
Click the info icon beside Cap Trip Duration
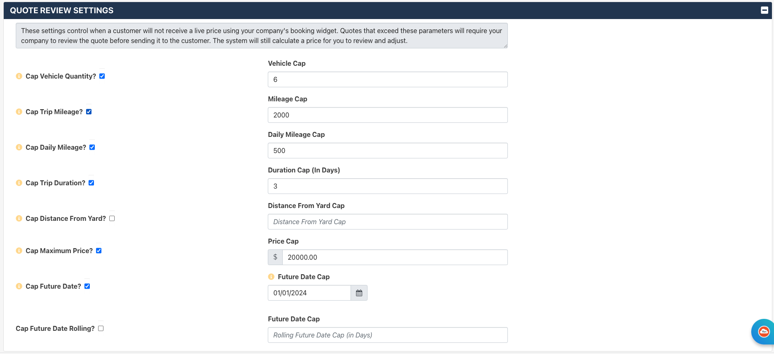coord(19,183)
